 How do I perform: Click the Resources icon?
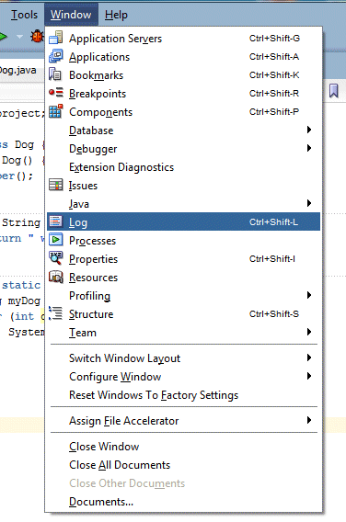(x=55, y=277)
